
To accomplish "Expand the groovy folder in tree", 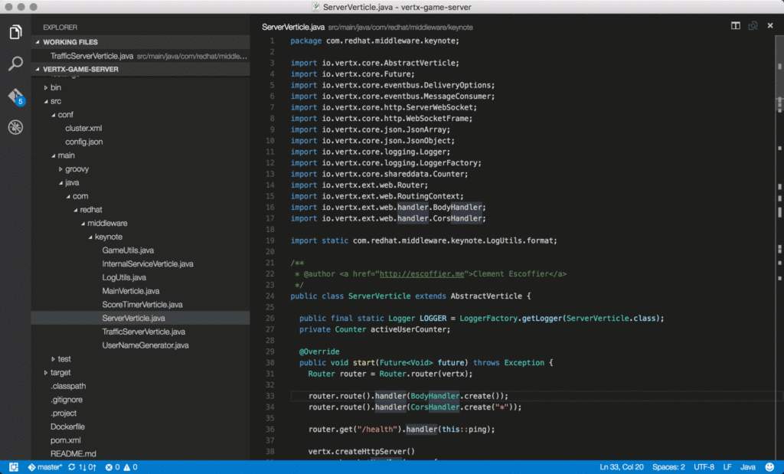I will (76, 168).
